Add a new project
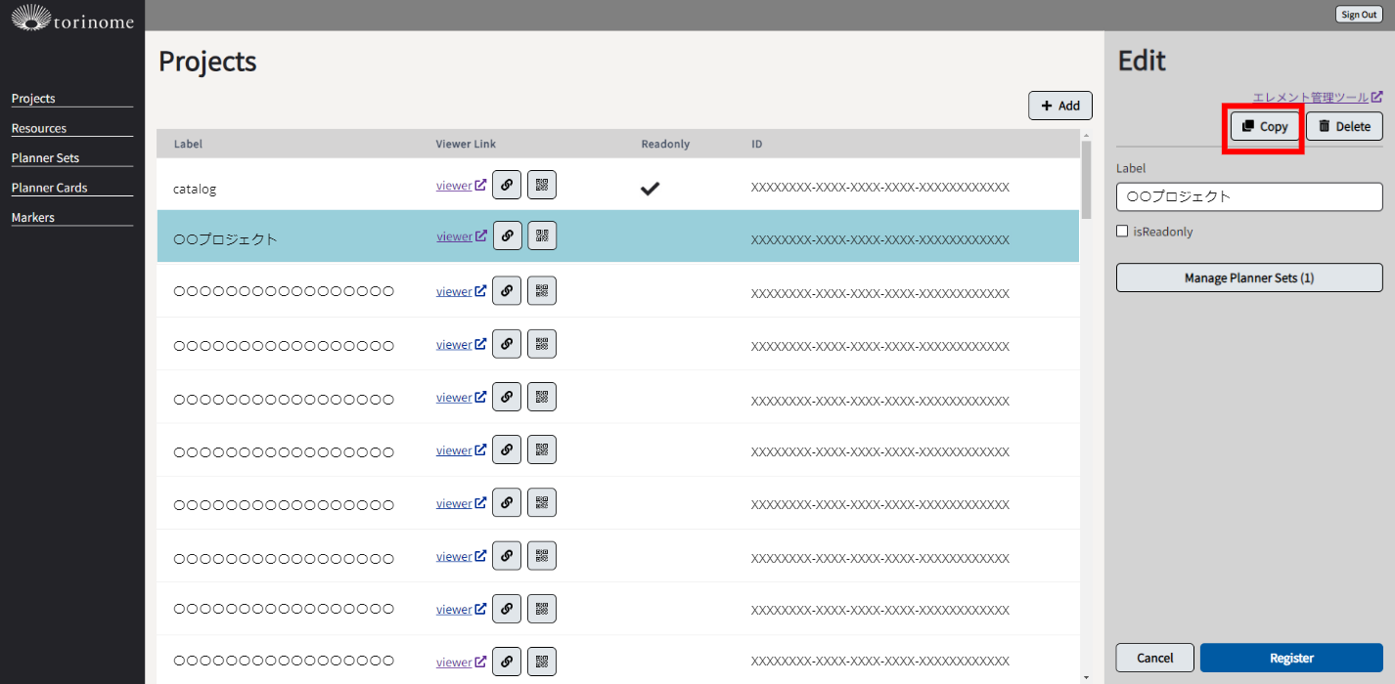This screenshot has width=1395, height=684. click(x=1059, y=106)
